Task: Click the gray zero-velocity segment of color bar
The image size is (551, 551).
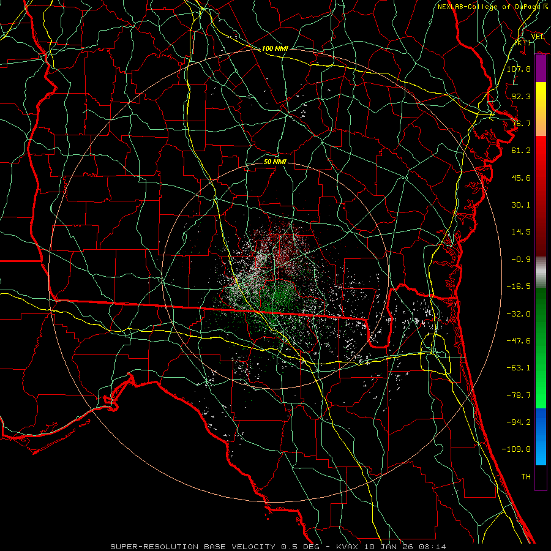Action: click(541, 272)
